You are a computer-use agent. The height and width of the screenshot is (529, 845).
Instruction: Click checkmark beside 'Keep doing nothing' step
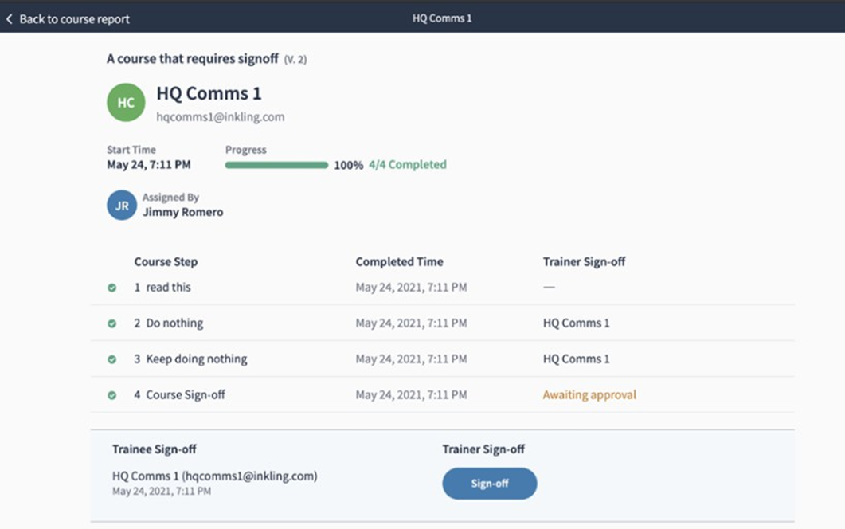tap(112, 359)
